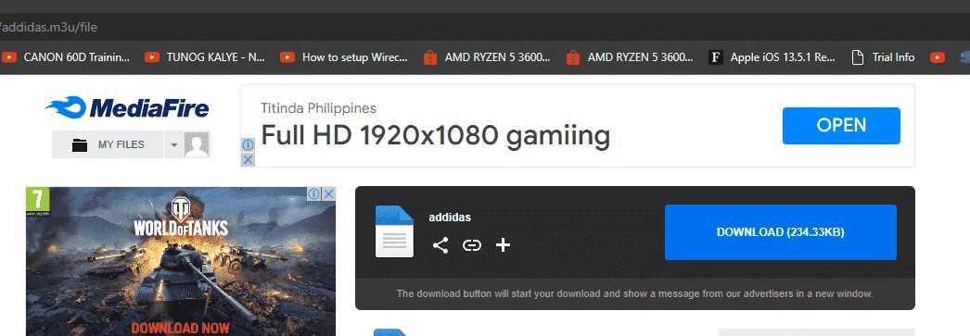Close the top banner ad with X icon
The image size is (970, 336).
tap(248, 160)
